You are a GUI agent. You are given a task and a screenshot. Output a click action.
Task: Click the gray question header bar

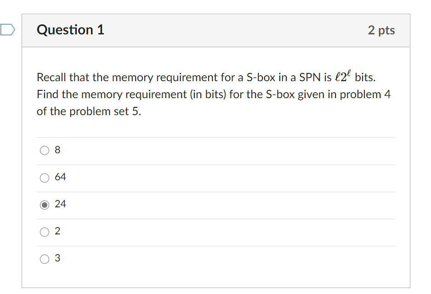216,30
